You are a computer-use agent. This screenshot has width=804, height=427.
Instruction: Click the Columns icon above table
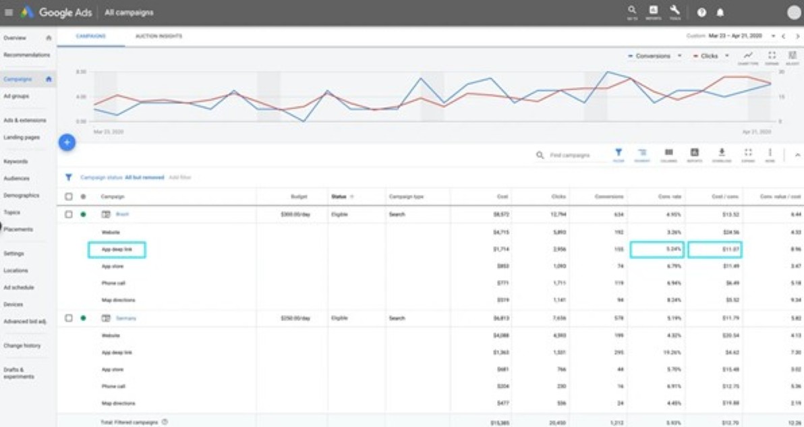point(669,154)
